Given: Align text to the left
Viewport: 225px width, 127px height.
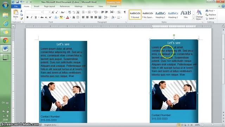Looking at the screenshot, I should 83,17.
